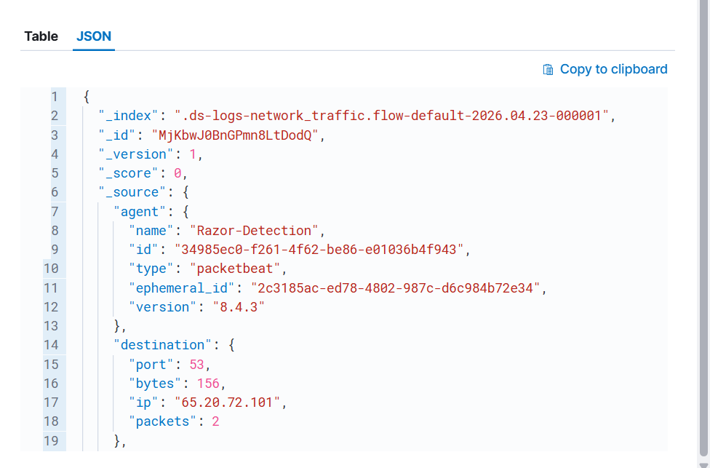Select the JSON tab
710x468 pixels.
point(94,36)
